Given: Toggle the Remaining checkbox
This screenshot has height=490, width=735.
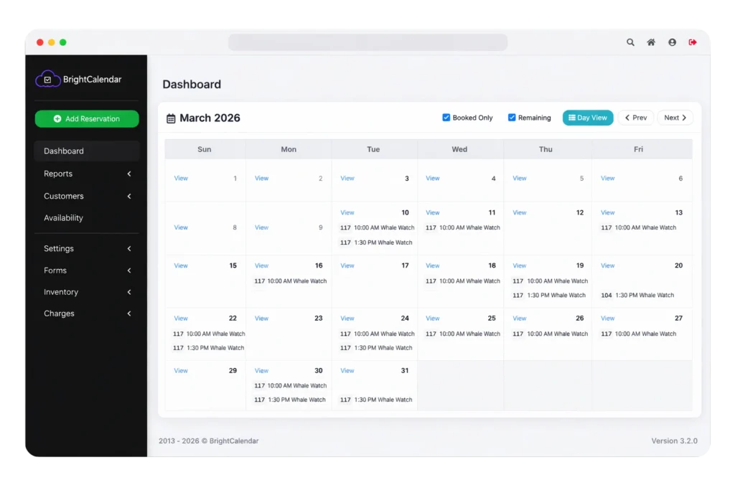Looking at the screenshot, I should click(x=512, y=118).
